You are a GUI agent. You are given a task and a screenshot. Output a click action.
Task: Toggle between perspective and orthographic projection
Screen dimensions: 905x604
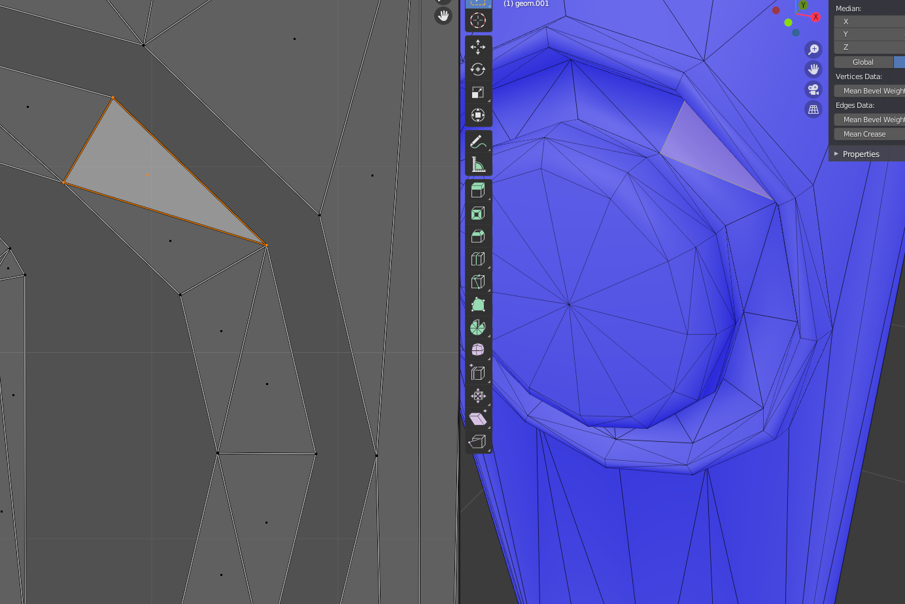point(813,109)
